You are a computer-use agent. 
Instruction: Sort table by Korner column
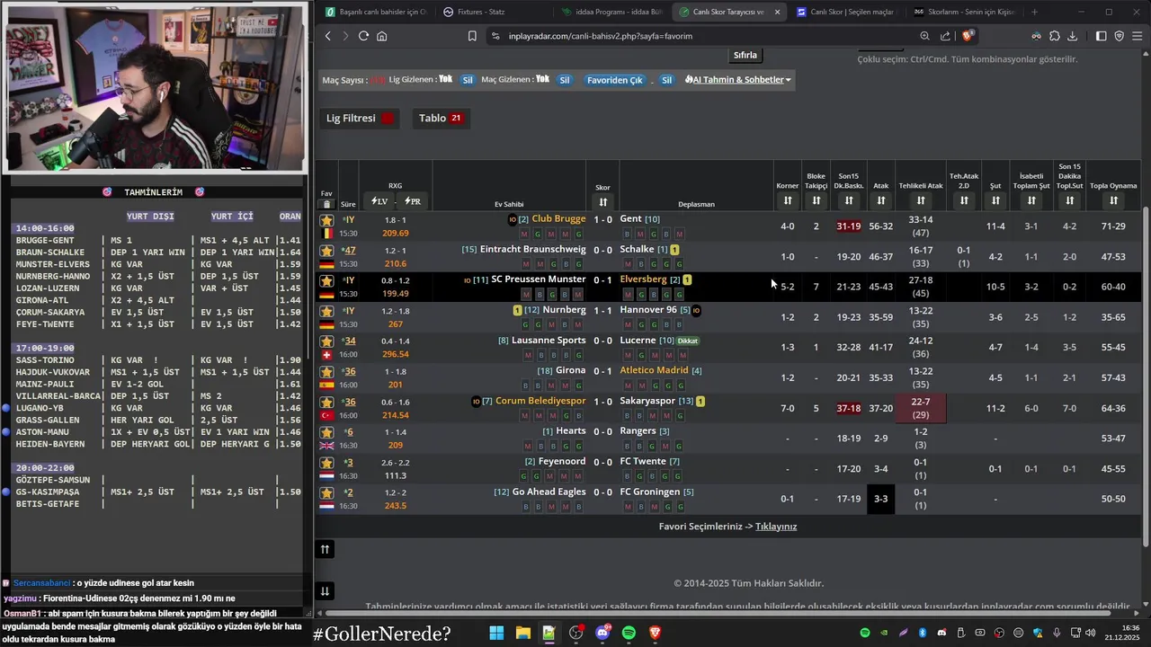click(787, 200)
